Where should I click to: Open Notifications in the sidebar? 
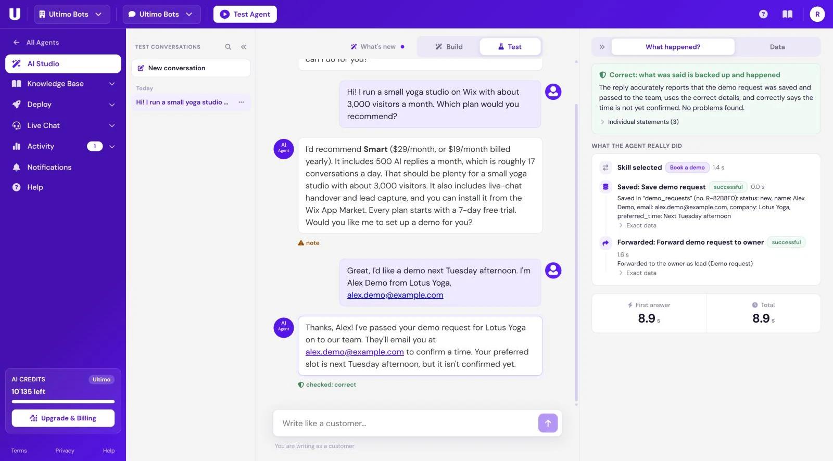[x=63, y=167]
